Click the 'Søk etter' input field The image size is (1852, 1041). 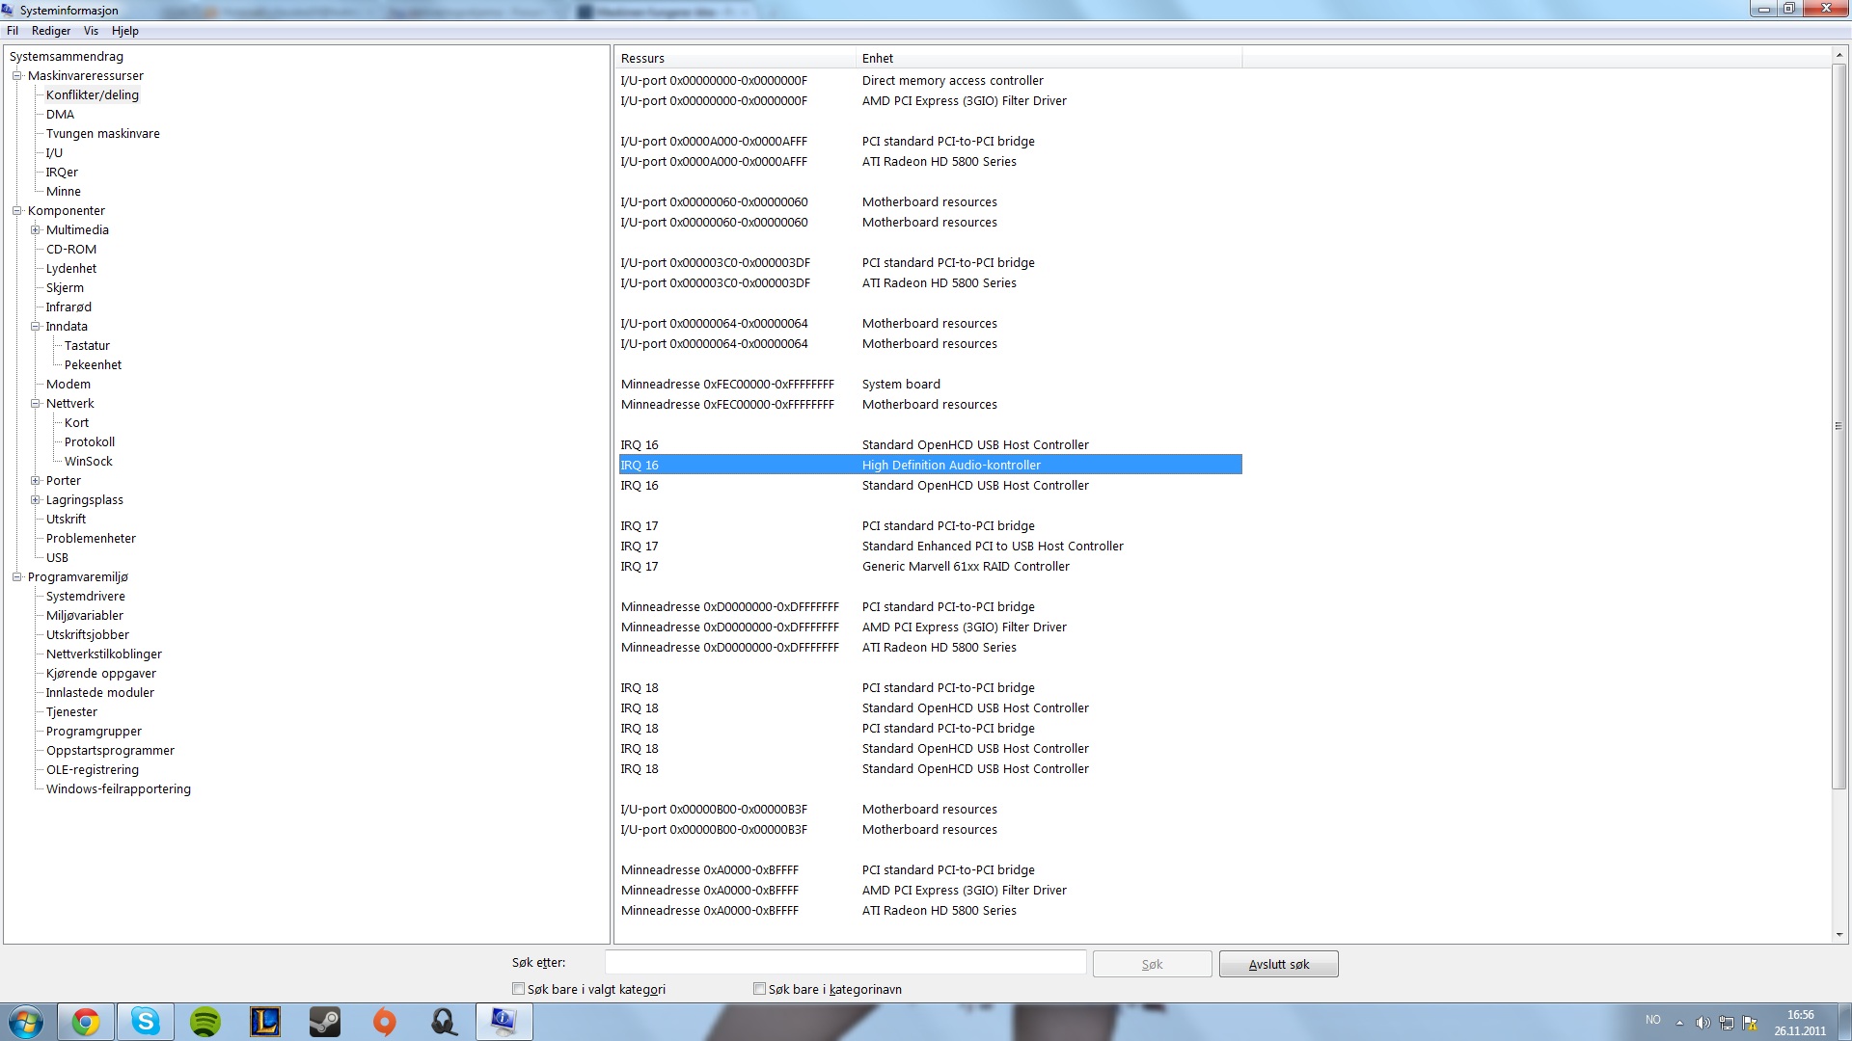(x=845, y=963)
